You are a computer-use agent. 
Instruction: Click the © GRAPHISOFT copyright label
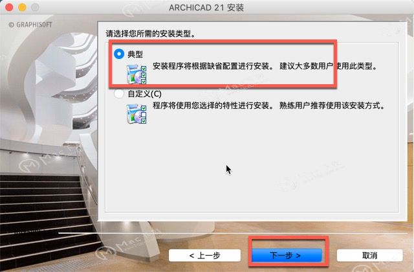tap(30, 25)
